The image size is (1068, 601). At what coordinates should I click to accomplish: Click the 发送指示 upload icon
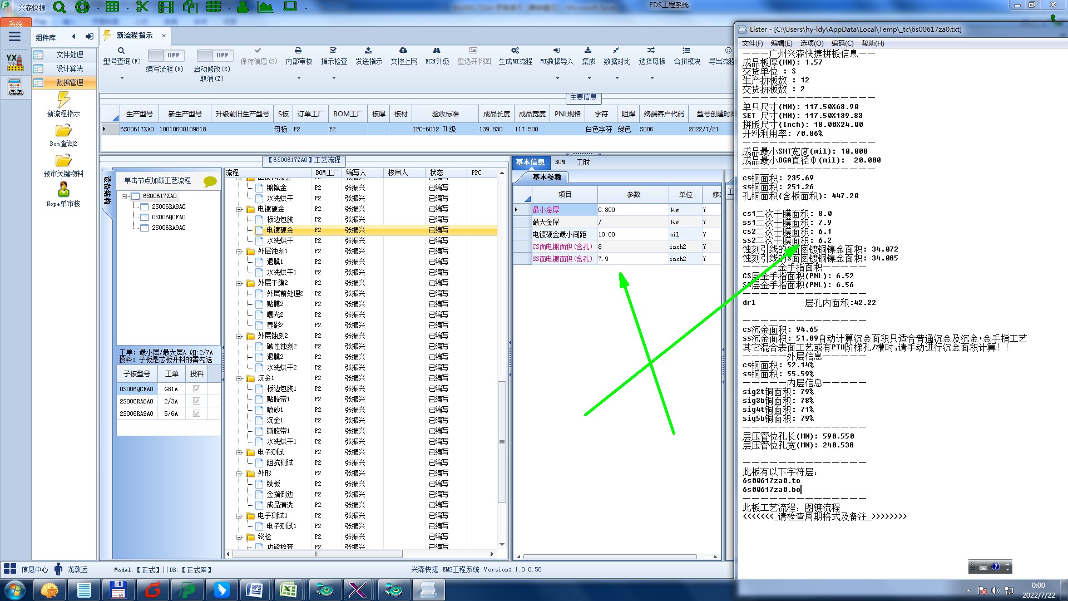pyautogui.click(x=368, y=51)
